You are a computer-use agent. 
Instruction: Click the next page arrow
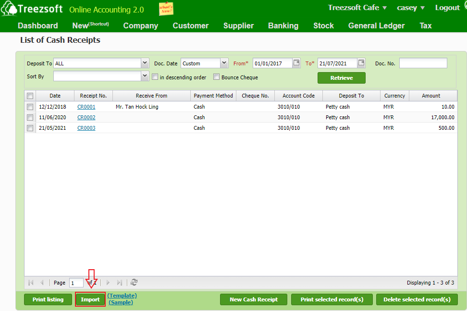pos(108,283)
